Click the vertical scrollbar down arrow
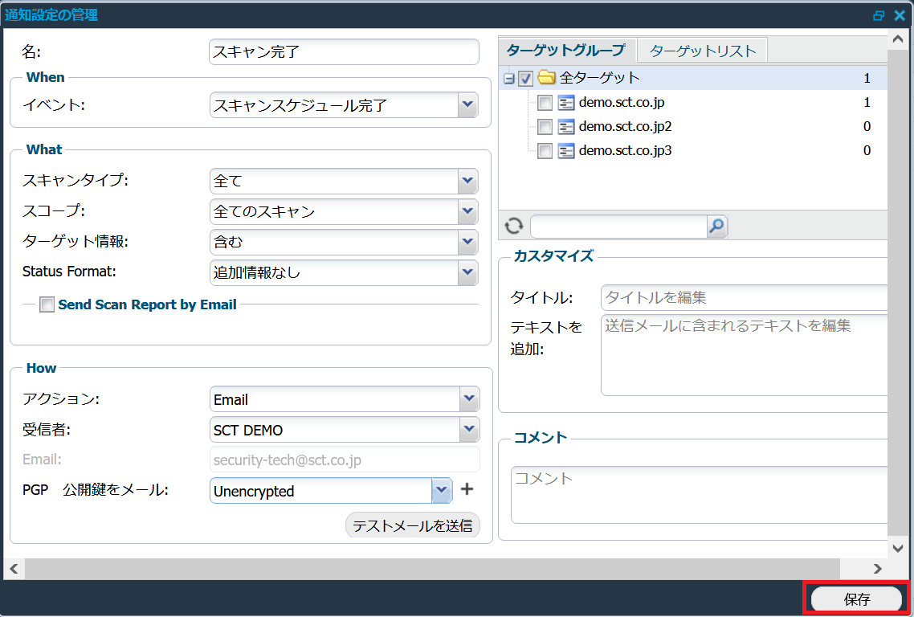914x617 pixels. point(898,548)
